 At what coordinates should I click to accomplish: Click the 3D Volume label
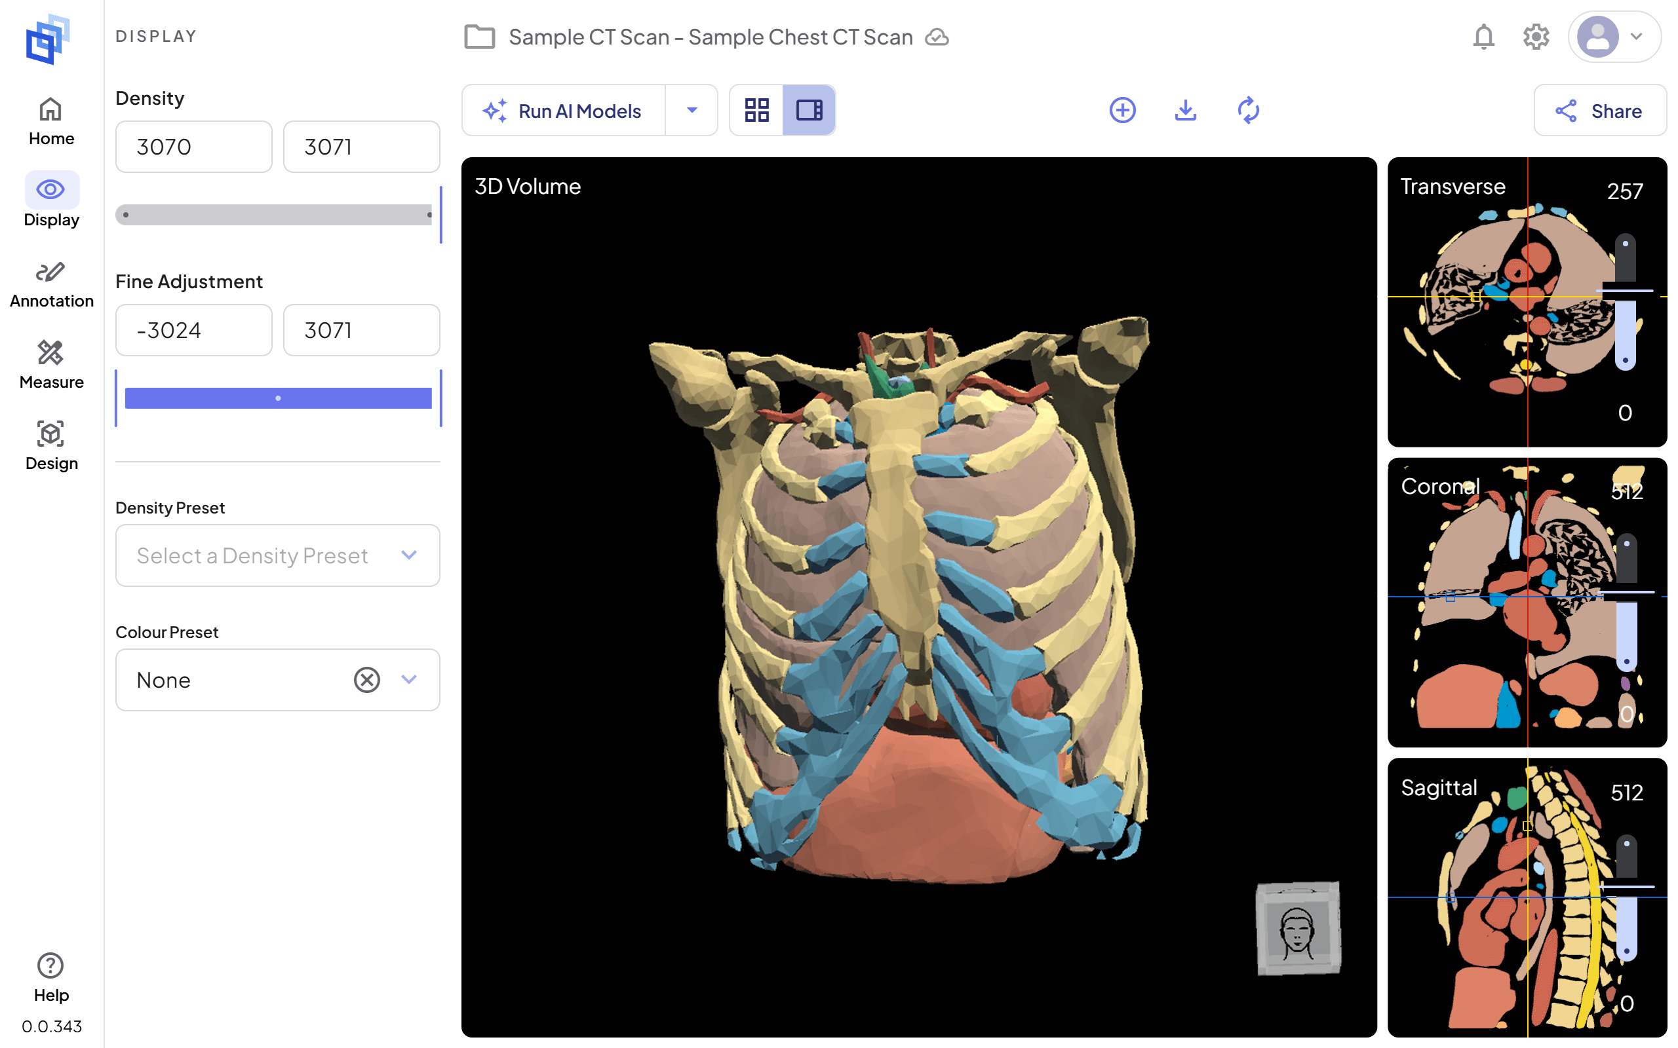tap(528, 187)
